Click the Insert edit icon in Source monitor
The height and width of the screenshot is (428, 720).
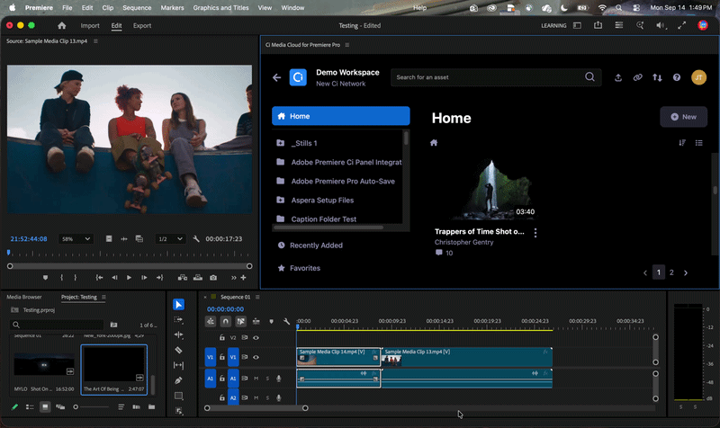(x=183, y=278)
